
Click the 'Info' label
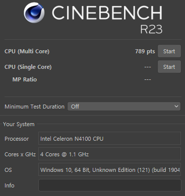[10, 185]
